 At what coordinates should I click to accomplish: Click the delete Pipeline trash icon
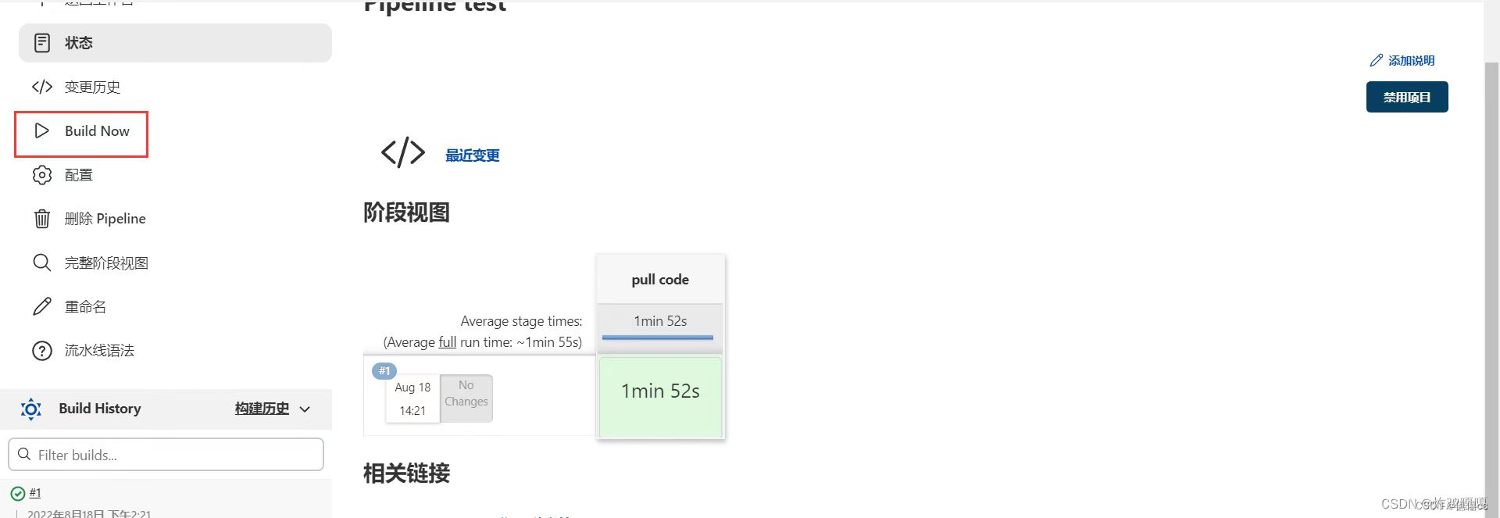point(42,219)
